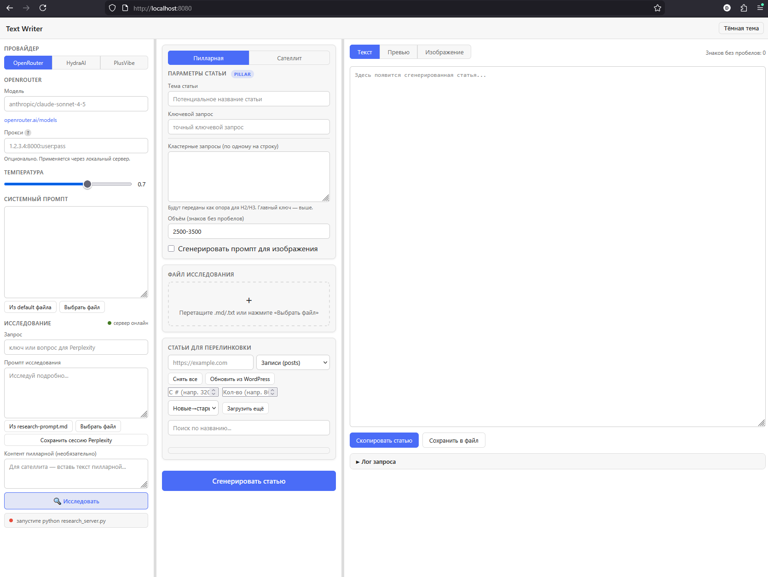
Task: Click Обновить из WordPress button
Action: tap(240, 379)
